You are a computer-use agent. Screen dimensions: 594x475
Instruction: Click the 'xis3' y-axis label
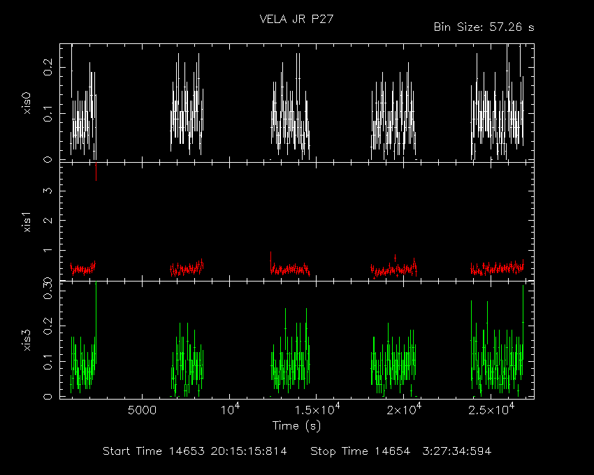coord(27,340)
